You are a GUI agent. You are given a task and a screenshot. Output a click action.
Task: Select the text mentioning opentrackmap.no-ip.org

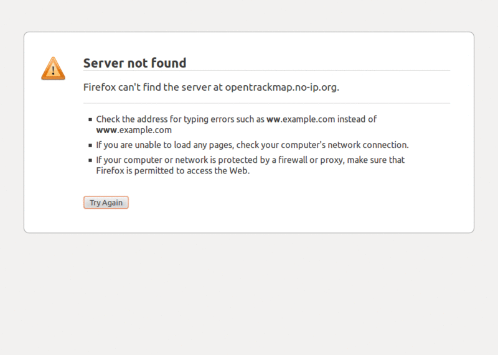point(211,87)
